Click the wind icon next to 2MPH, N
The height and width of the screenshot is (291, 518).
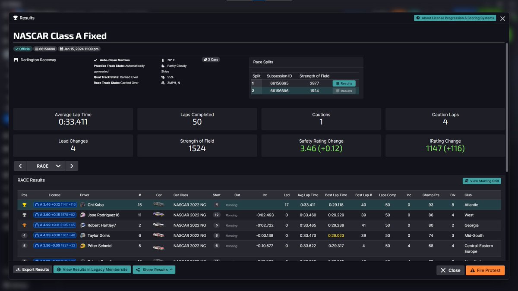pyautogui.click(x=163, y=83)
